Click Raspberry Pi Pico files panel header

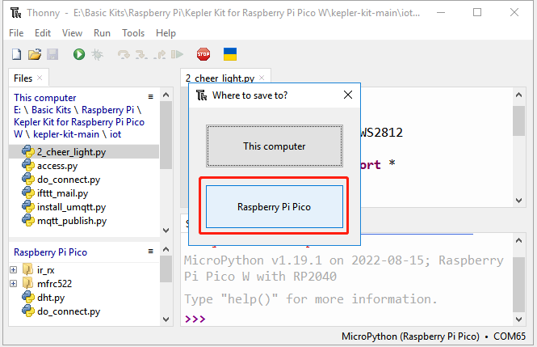[x=50, y=252]
